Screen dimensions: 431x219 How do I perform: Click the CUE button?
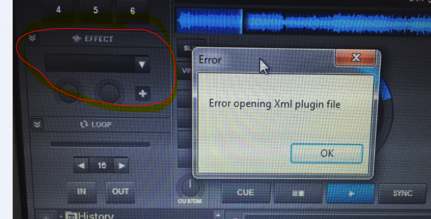[246, 193]
